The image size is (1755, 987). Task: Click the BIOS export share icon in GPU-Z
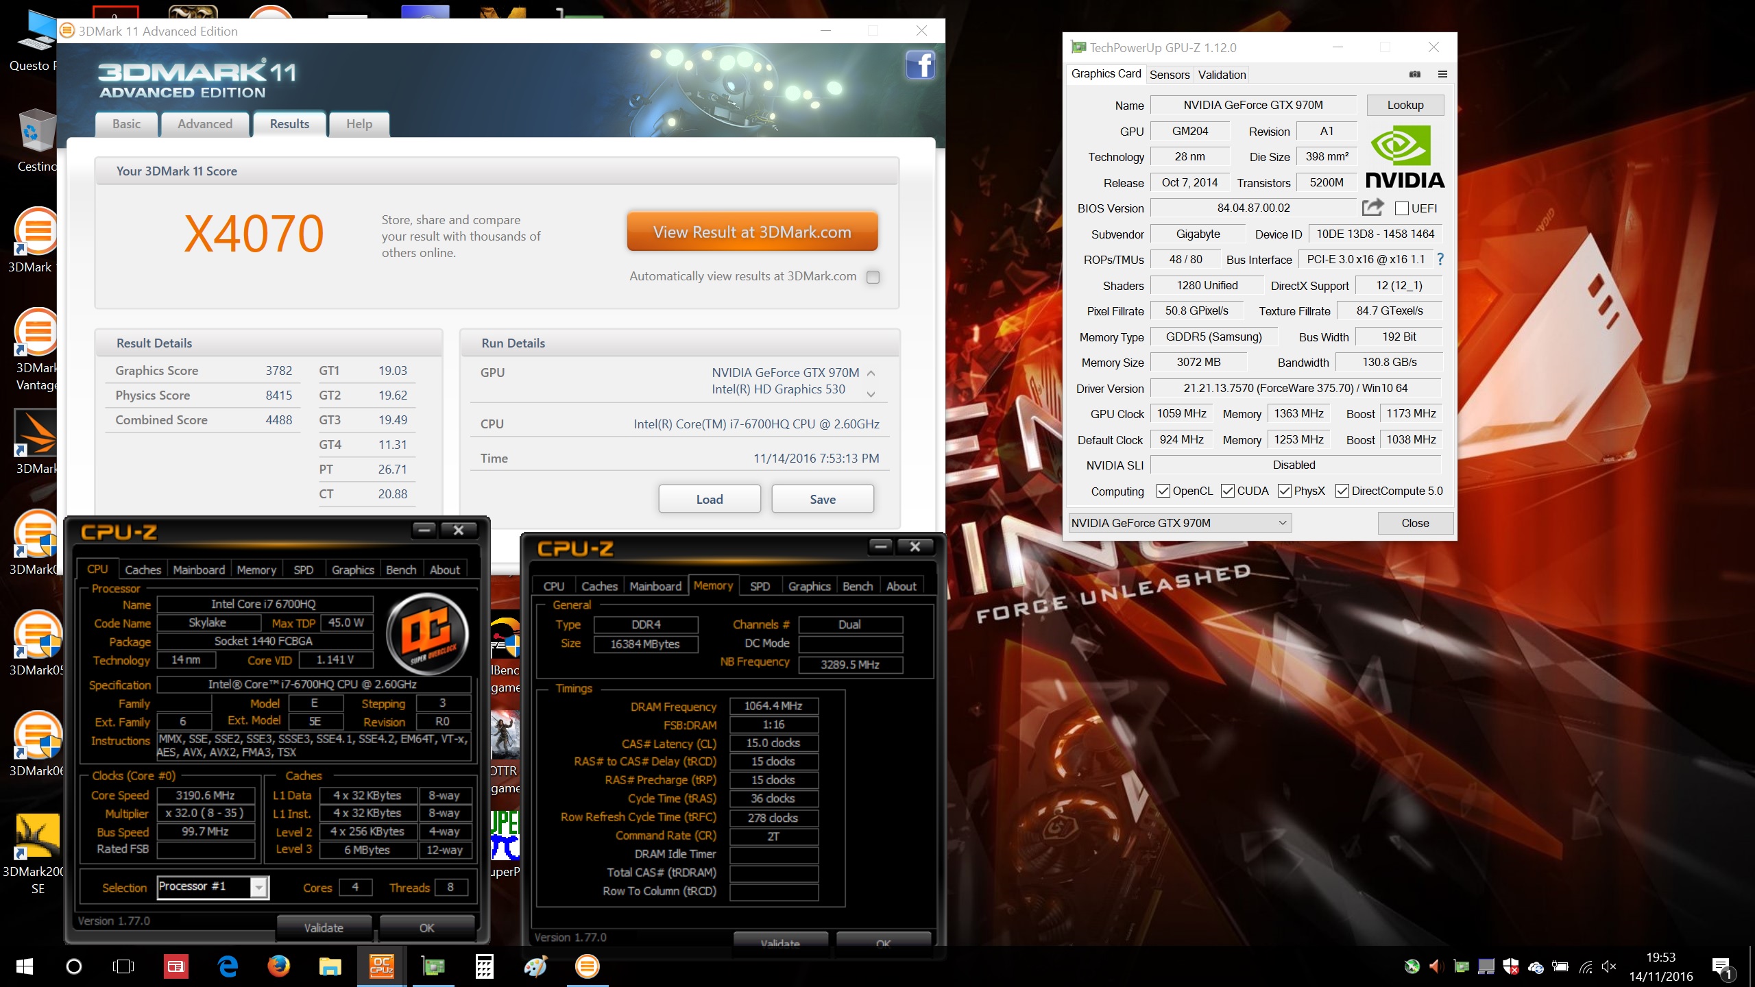(x=1373, y=208)
